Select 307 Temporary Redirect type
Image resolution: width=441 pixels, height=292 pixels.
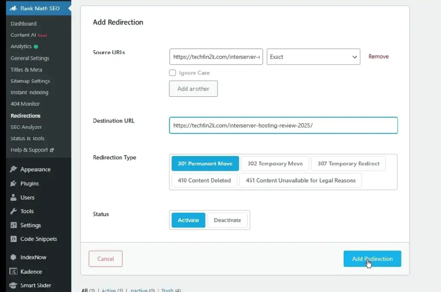tap(348, 163)
